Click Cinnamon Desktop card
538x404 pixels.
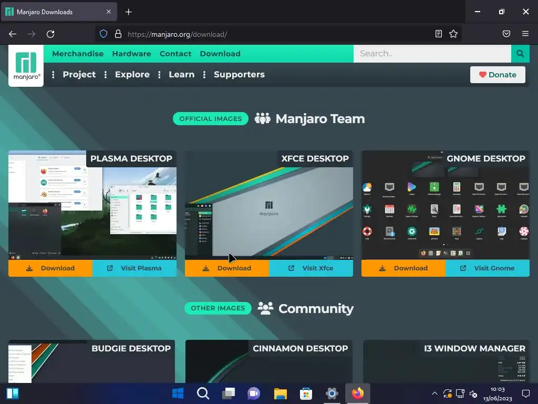tap(269, 361)
